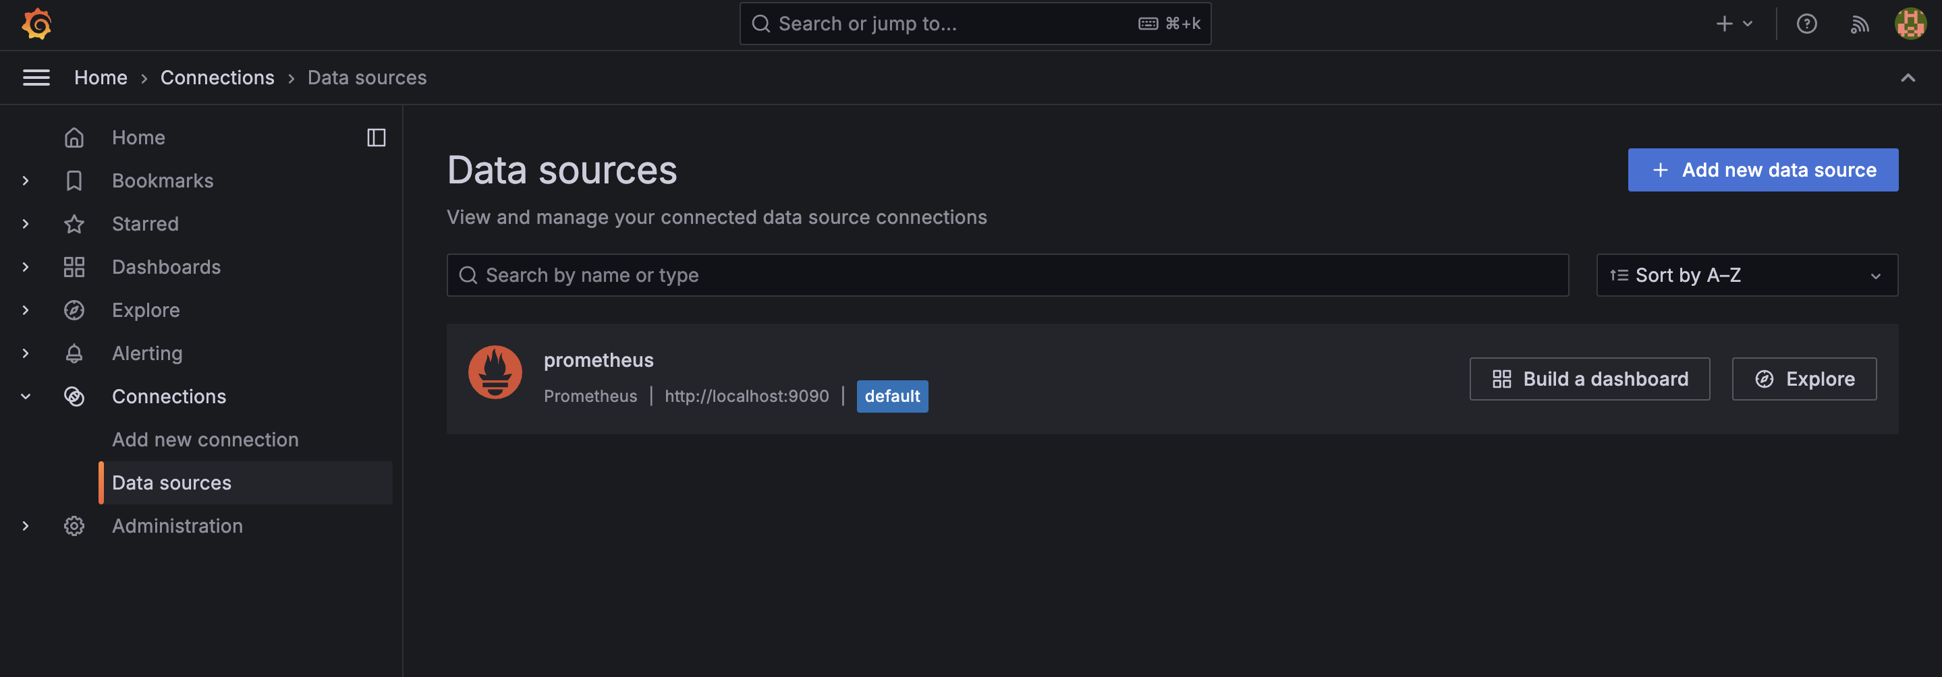
Task: Open the help question-mark icon
Action: point(1806,24)
